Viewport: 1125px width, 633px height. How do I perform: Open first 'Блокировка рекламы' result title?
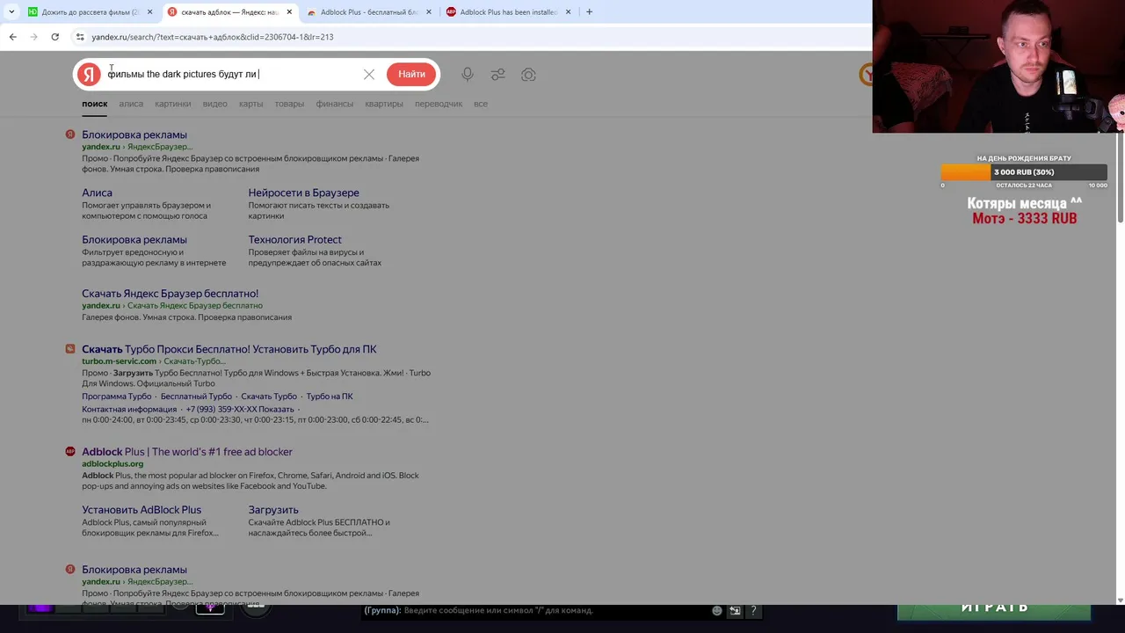134,135
